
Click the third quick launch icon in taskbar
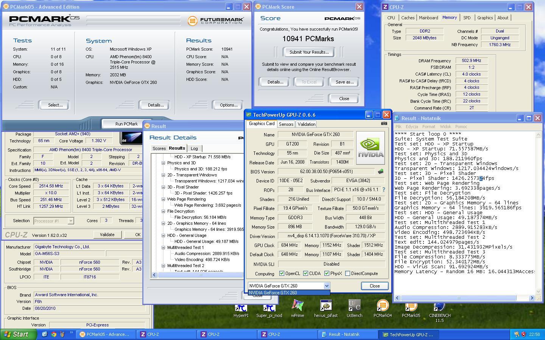[x=62, y=334]
